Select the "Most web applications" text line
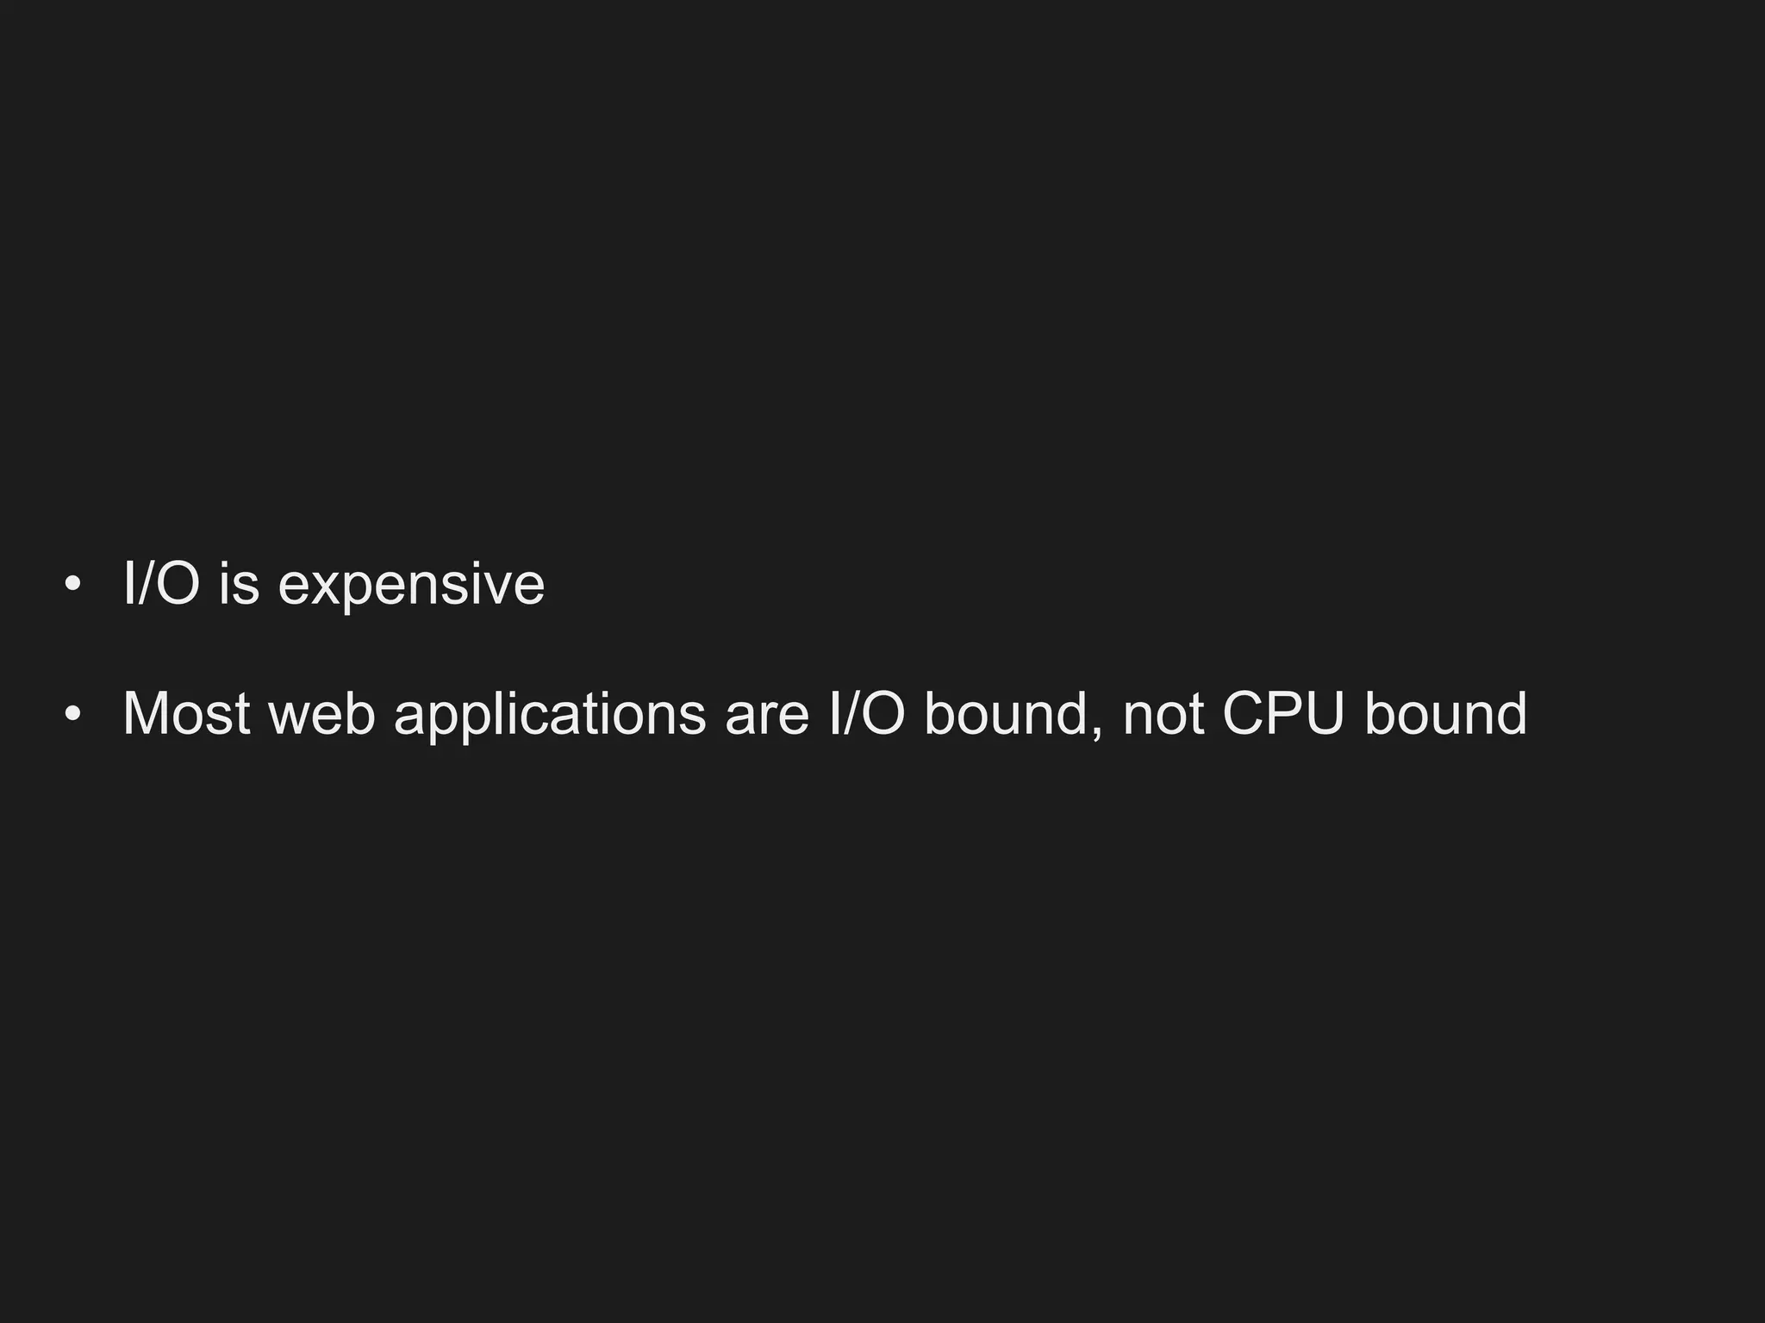 pos(824,716)
